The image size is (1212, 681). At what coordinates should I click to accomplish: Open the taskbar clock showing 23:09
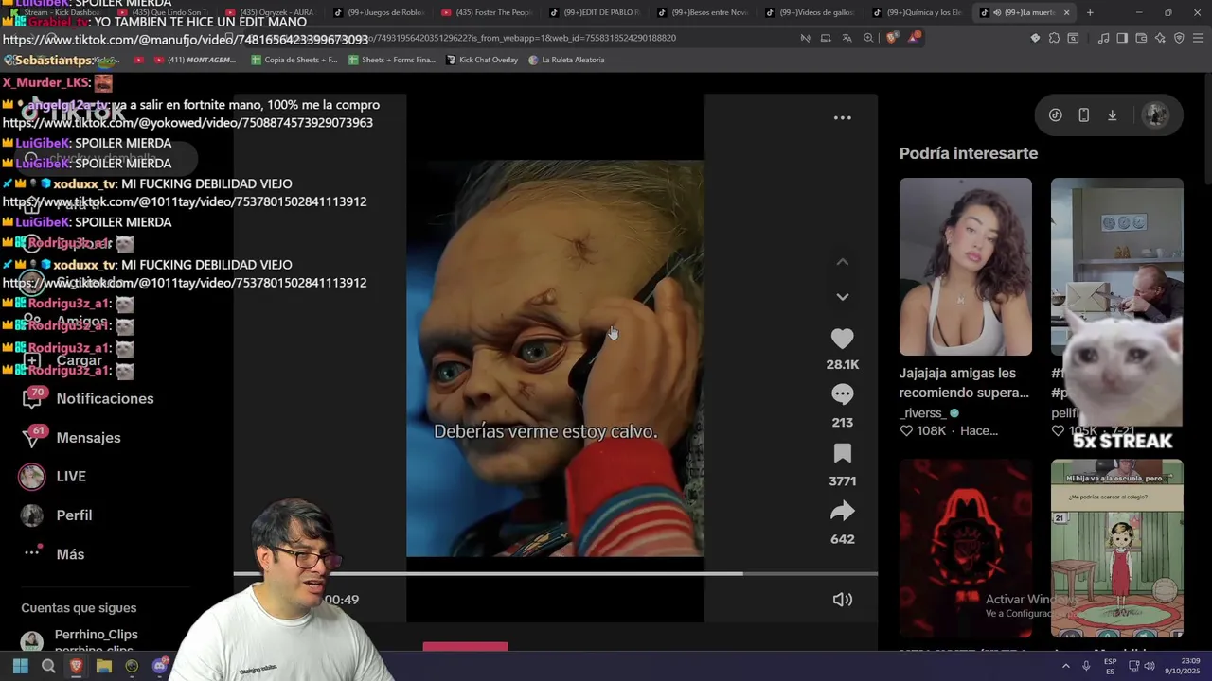click(x=1182, y=666)
